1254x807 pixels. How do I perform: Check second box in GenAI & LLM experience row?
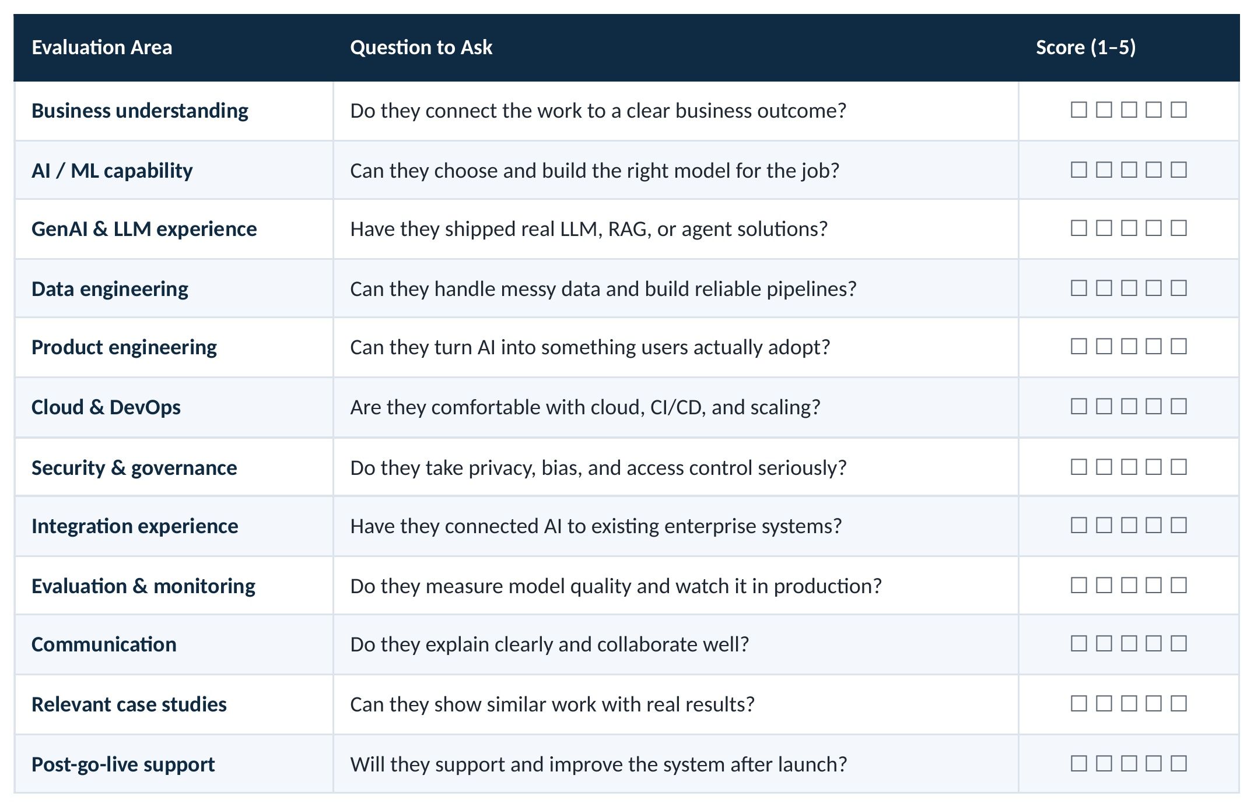[1104, 228]
